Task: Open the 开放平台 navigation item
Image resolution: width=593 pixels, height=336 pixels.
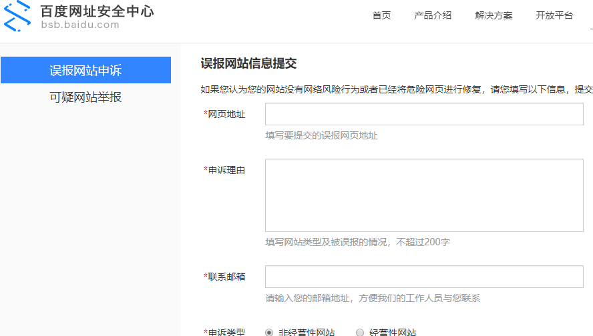Action: (x=554, y=16)
